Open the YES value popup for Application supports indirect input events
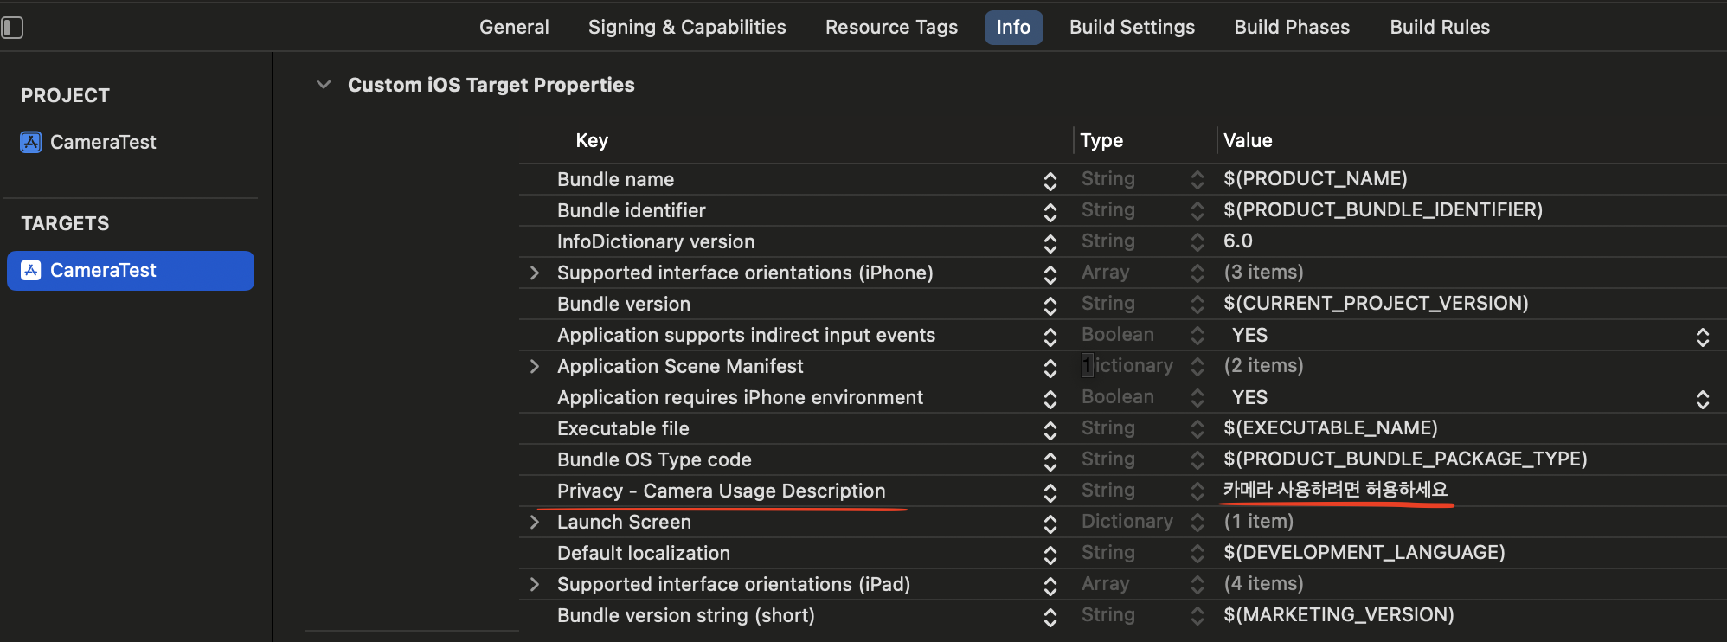This screenshot has height=642, width=1727. click(1702, 336)
